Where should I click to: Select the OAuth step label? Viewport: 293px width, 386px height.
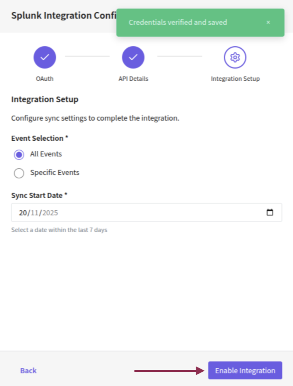(x=44, y=78)
